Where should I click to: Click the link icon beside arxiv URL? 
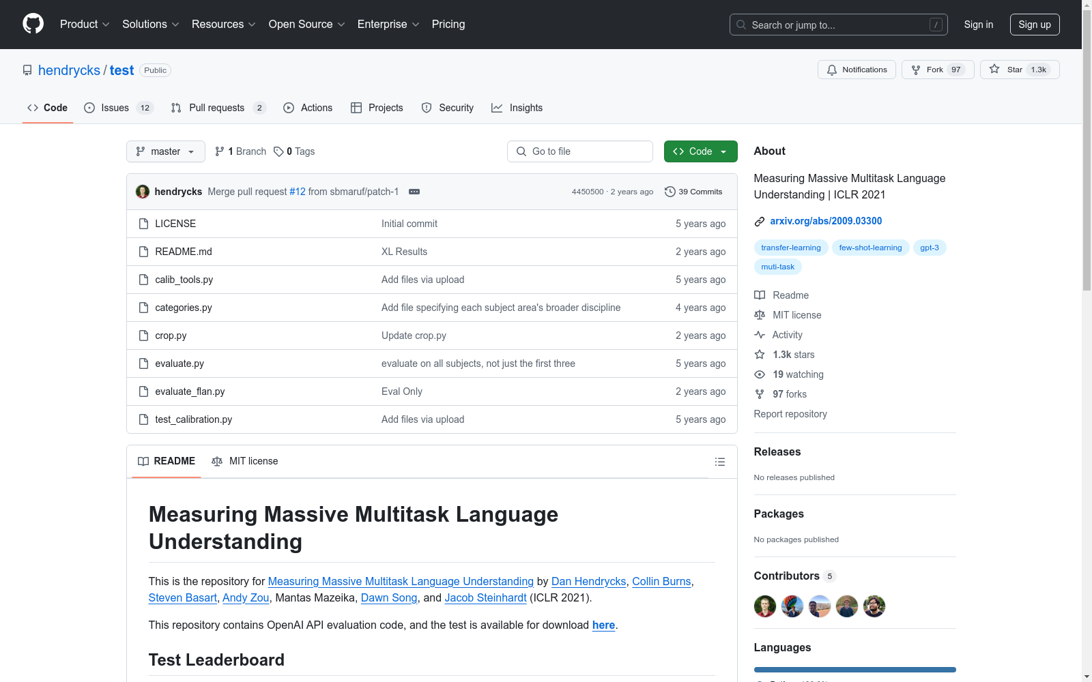pos(760,221)
